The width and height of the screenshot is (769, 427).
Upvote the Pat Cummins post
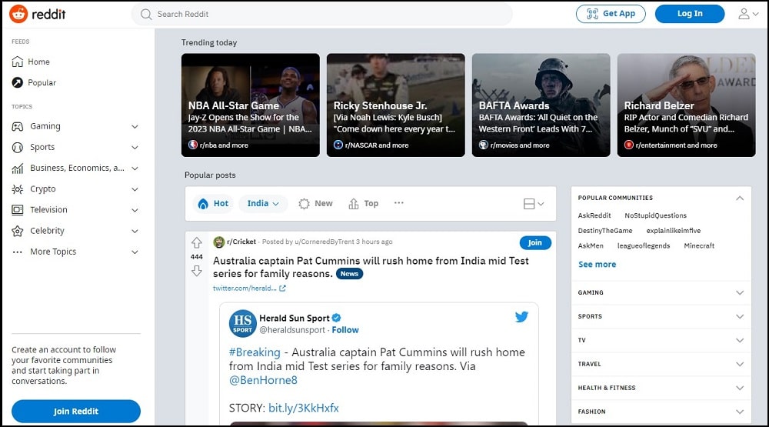point(197,242)
